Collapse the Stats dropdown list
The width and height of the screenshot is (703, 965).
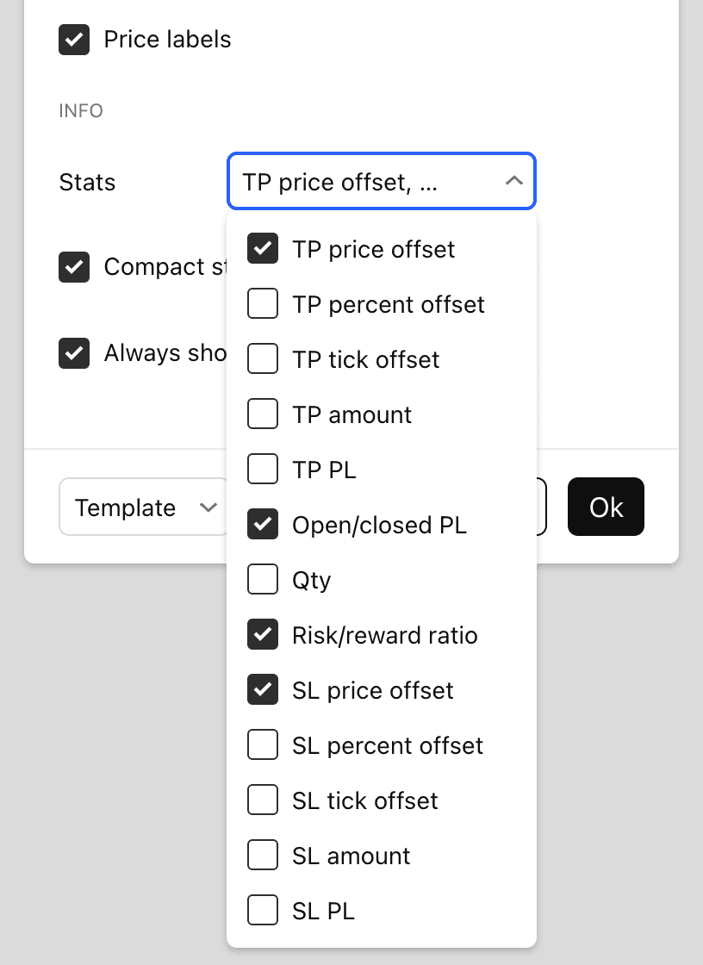pos(514,181)
